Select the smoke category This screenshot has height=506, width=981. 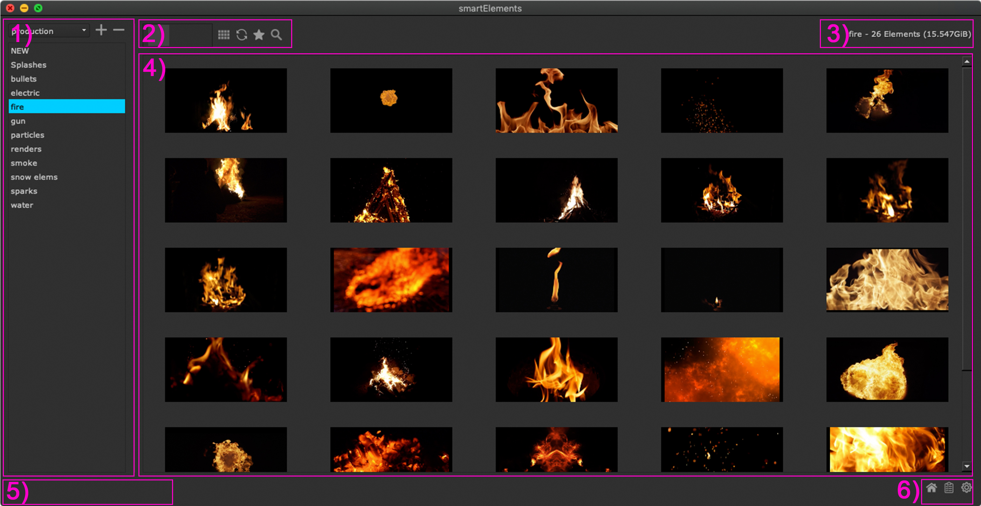click(x=23, y=163)
